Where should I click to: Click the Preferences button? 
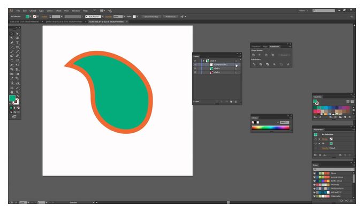click(x=170, y=17)
